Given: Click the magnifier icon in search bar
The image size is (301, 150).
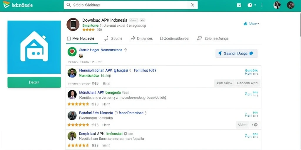Looking at the screenshot, I should (x=68, y=5).
